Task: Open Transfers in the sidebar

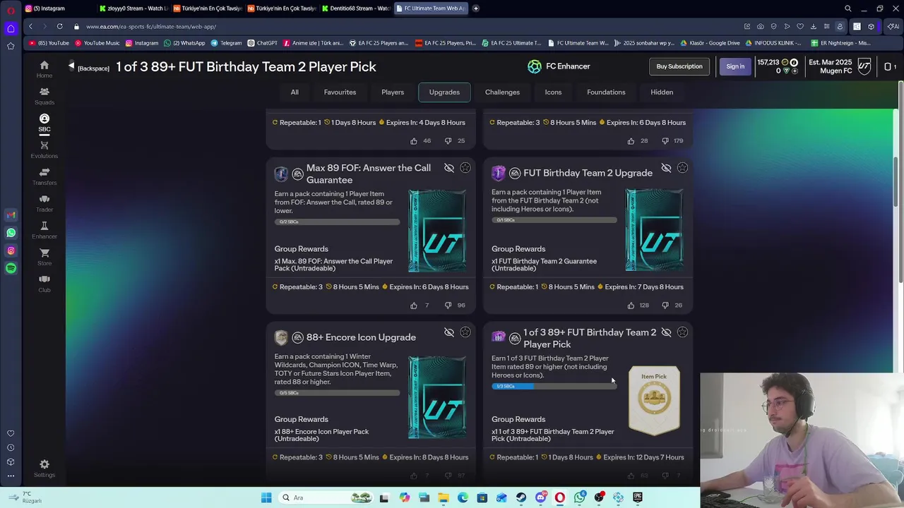Action: pyautogui.click(x=44, y=176)
